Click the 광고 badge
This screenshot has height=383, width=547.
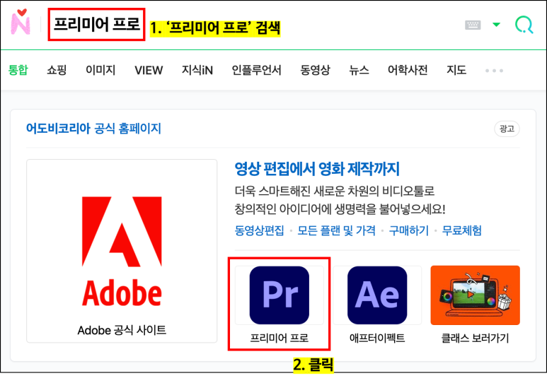(x=507, y=129)
